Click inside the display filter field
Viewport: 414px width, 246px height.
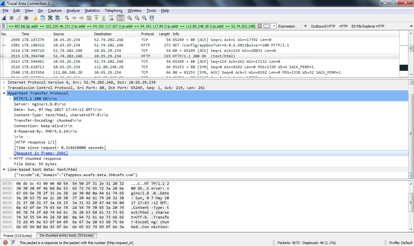128,26
